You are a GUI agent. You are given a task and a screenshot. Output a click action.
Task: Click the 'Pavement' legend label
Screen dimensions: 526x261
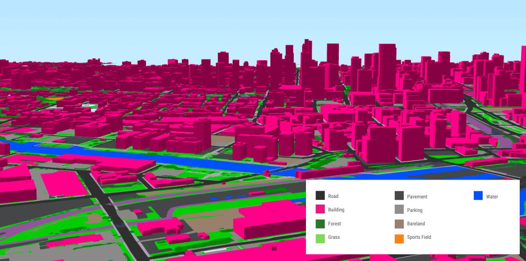coord(417,197)
